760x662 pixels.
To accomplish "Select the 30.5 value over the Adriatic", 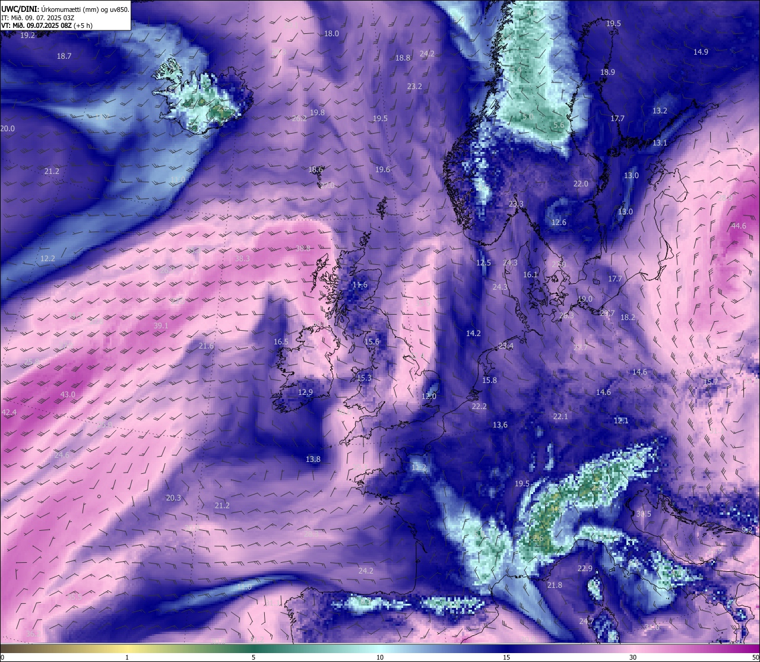I will 644,514.
